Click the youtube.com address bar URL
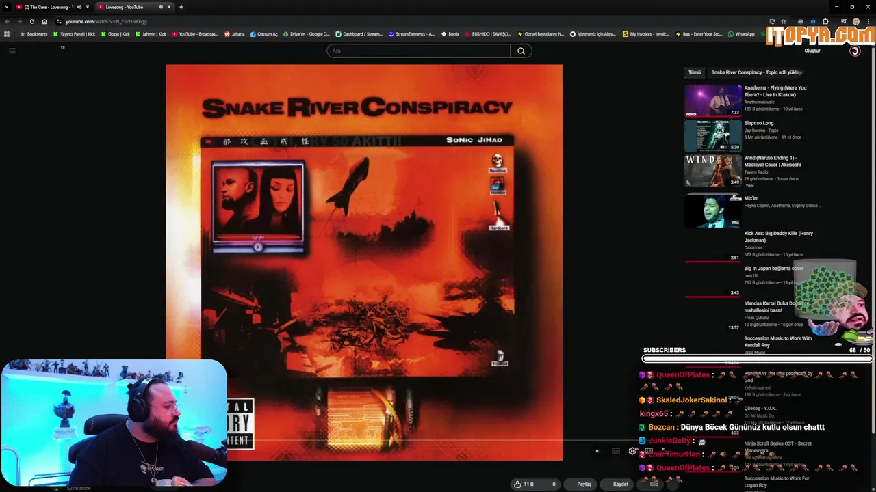The height and width of the screenshot is (492, 876). point(106,21)
